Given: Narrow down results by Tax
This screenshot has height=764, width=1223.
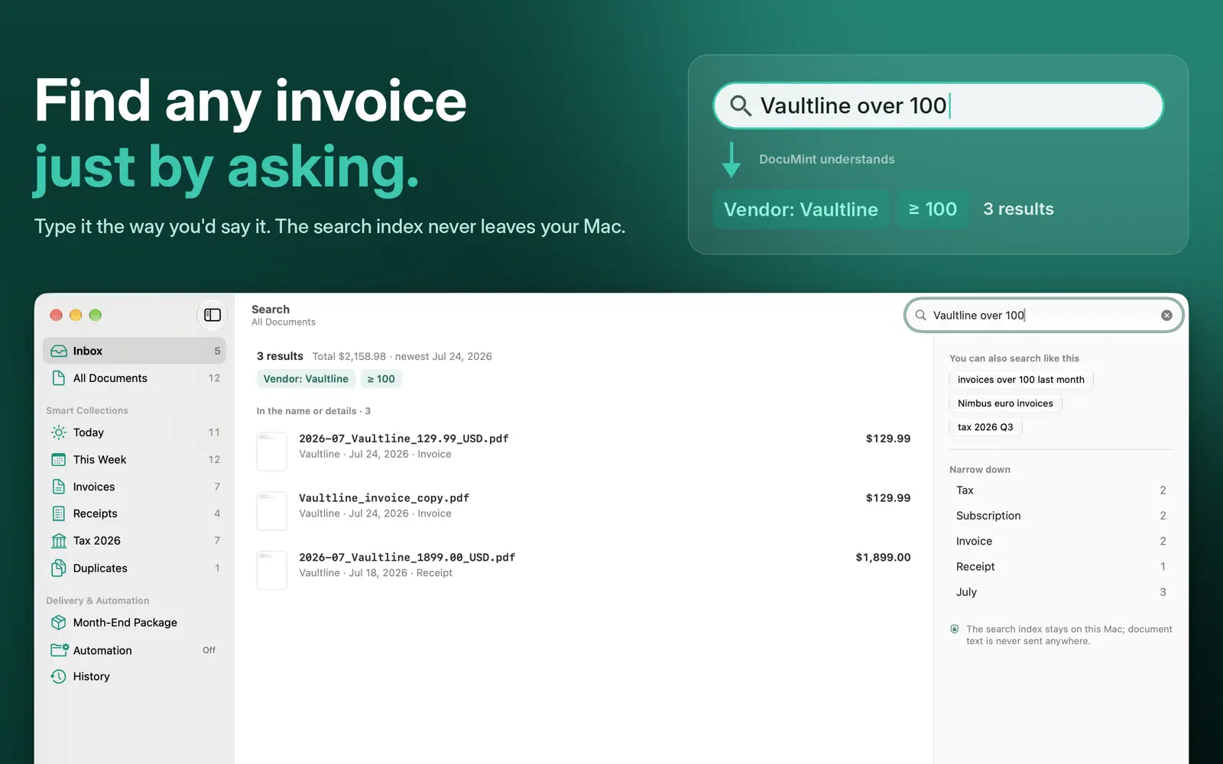Looking at the screenshot, I should (1061, 490).
